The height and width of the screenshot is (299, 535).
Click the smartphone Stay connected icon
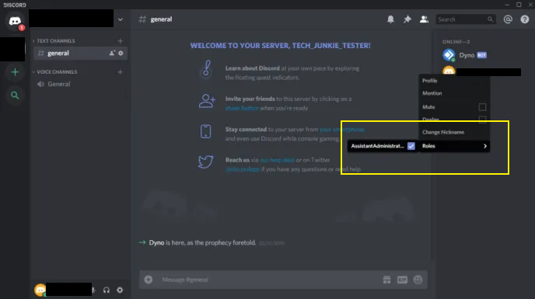click(x=205, y=131)
